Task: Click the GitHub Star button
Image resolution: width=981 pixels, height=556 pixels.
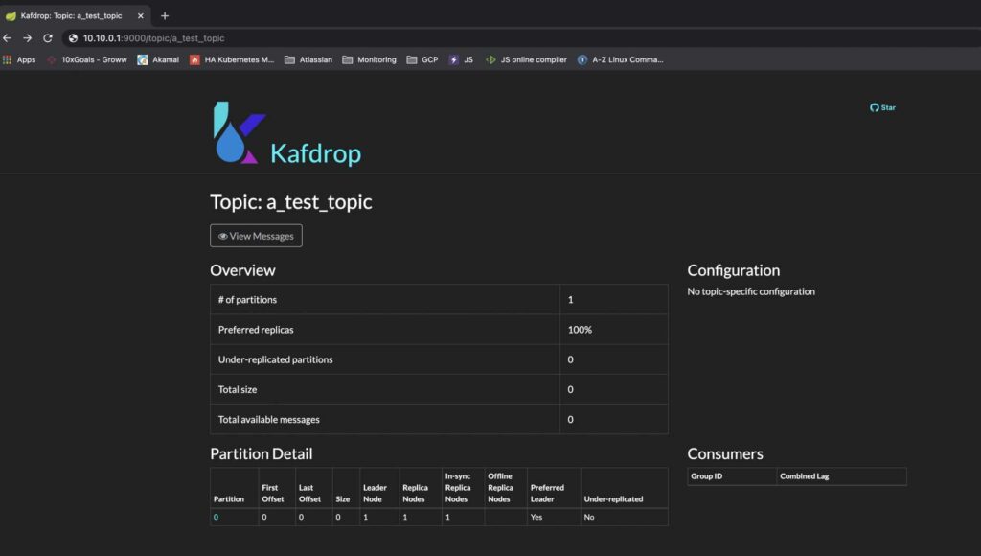Action: pyautogui.click(x=882, y=107)
